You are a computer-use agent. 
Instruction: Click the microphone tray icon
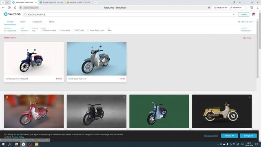click(x=227, y=144)
